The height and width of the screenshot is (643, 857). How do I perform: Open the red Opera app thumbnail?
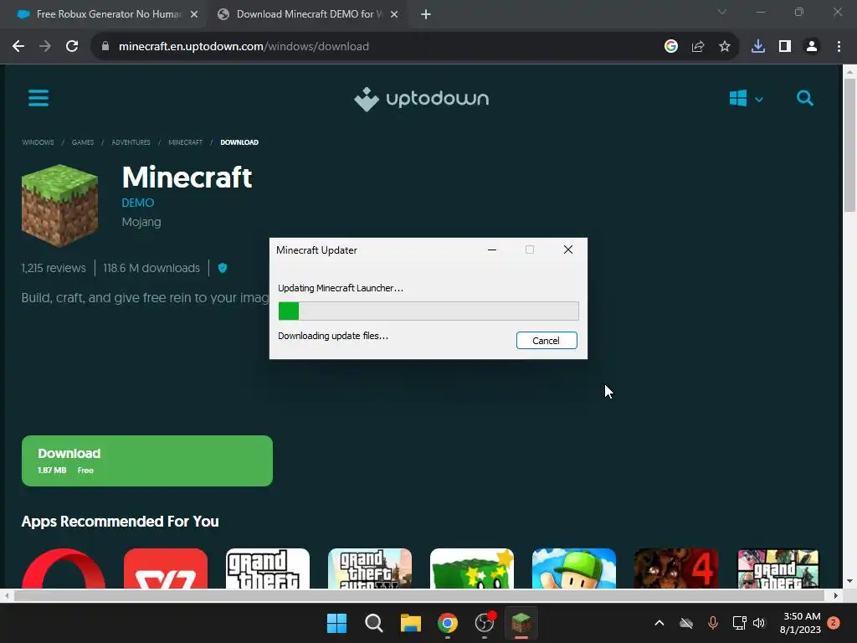64,568
